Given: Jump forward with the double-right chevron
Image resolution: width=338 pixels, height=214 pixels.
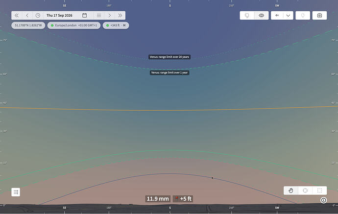Looking at the screenshot, I should [120, 16].
